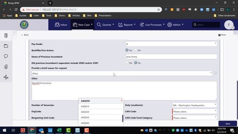Viewport: 238px width, 134px height.
Task: Open the folder icon in left sidebar
Action: (x=6, y=46)
